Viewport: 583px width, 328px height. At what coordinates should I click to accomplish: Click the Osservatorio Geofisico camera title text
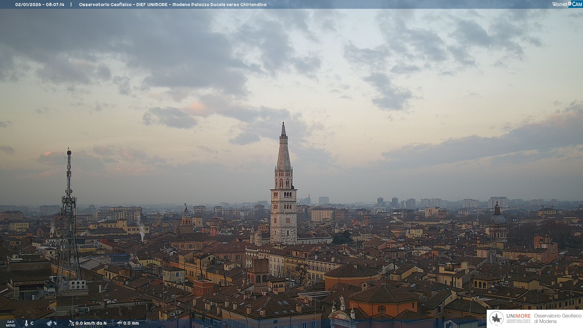[172, 5]
